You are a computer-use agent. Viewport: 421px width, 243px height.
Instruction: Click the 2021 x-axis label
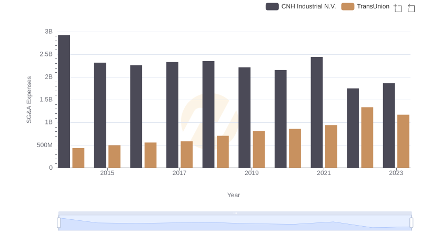[324, 173]
